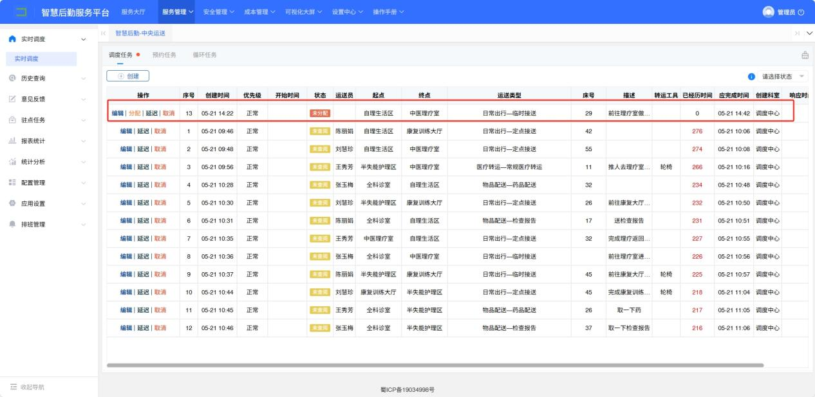
Task: Click the 收起导航 collapse icon
Action: click(x=12, y=387)
